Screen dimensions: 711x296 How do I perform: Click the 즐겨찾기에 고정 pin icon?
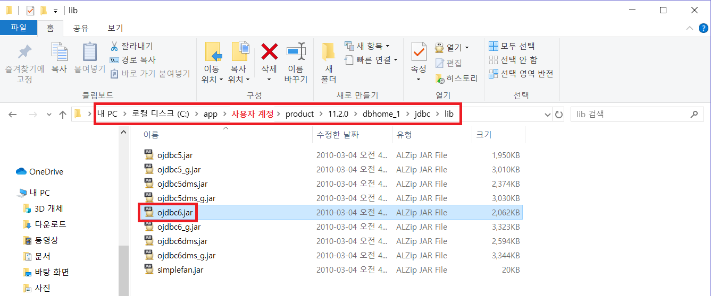point(24,53)
